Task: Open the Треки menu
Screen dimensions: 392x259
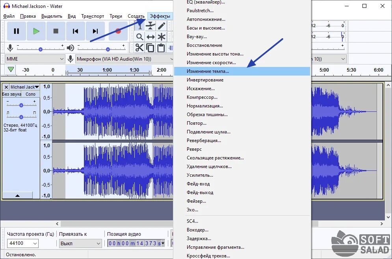Action: tap(116, 16)
